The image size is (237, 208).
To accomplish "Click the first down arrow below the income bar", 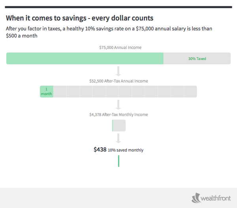I will (x=118, y=71).
